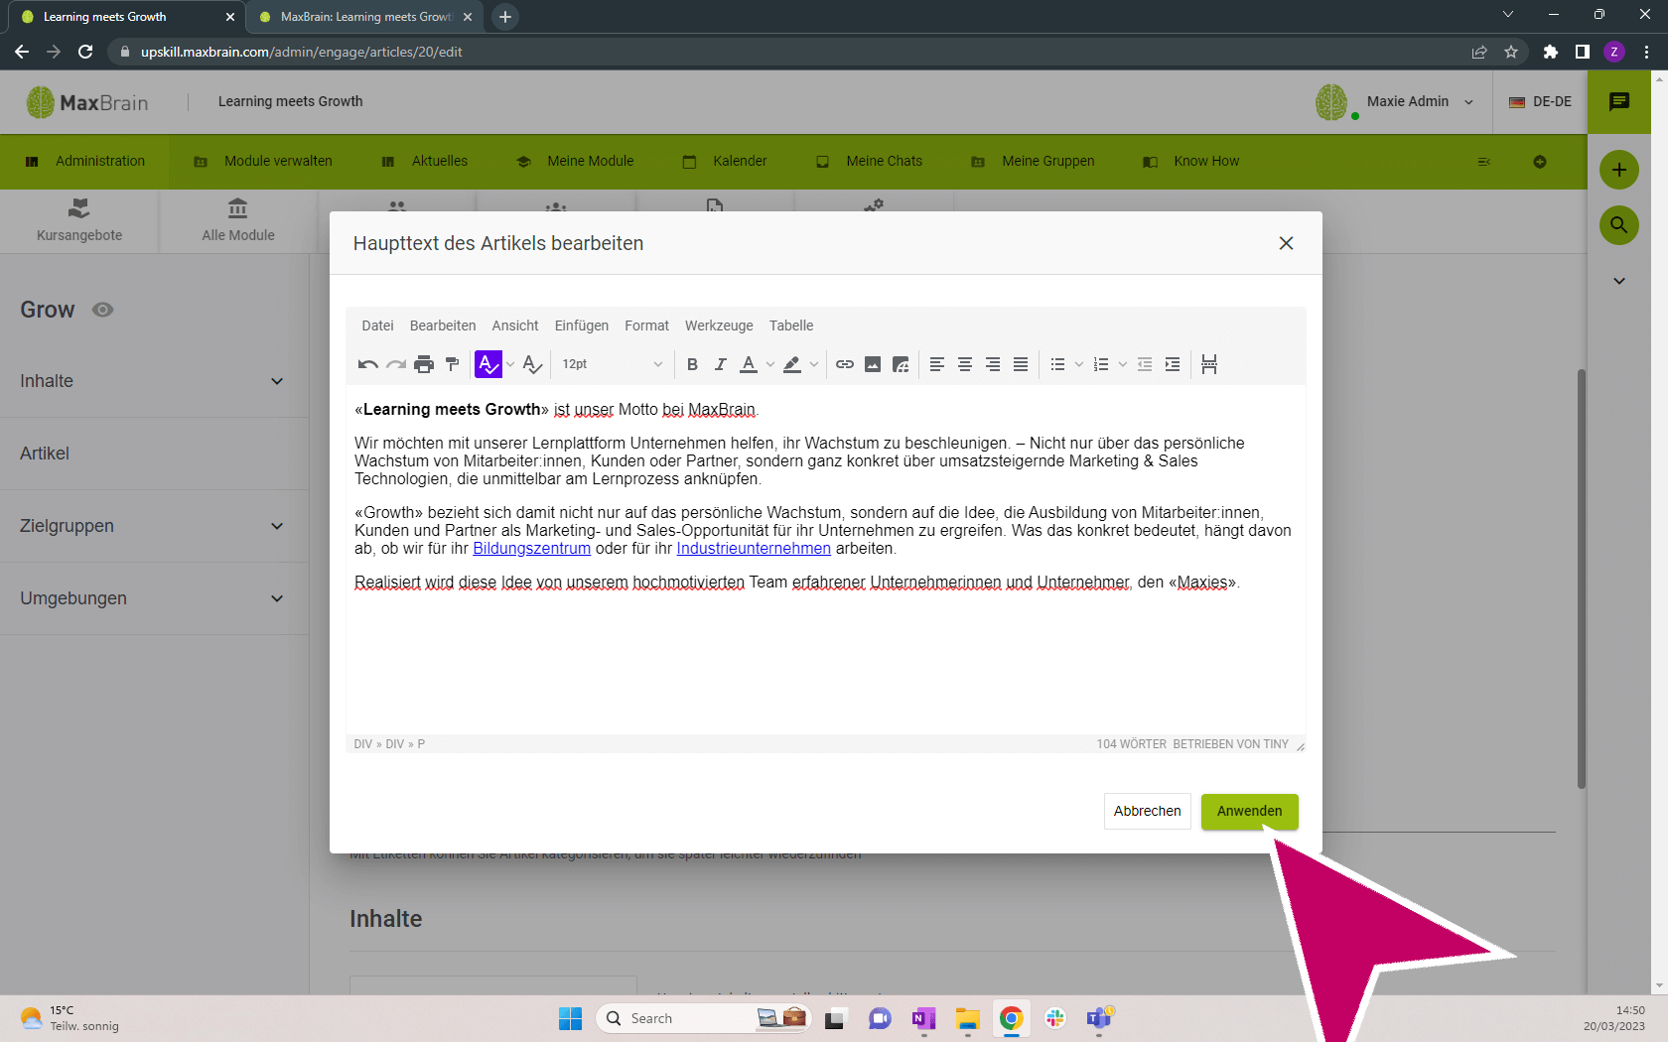Open the 12pt font size dropdown
This screenshot has height=1042, width=1668.
(612, 364)
